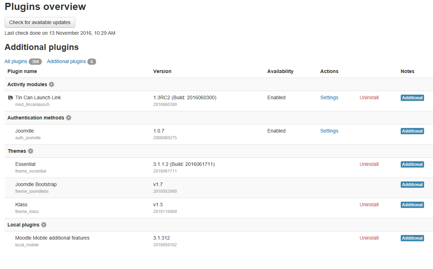Open Local plugins gear icon

[44, 225]
